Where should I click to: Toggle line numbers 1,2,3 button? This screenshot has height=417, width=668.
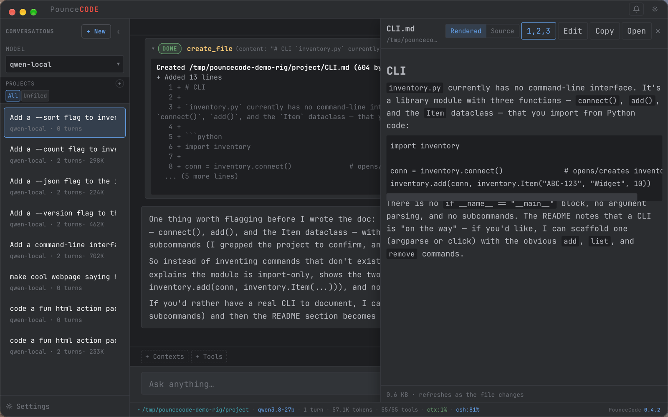pos(539,31)
